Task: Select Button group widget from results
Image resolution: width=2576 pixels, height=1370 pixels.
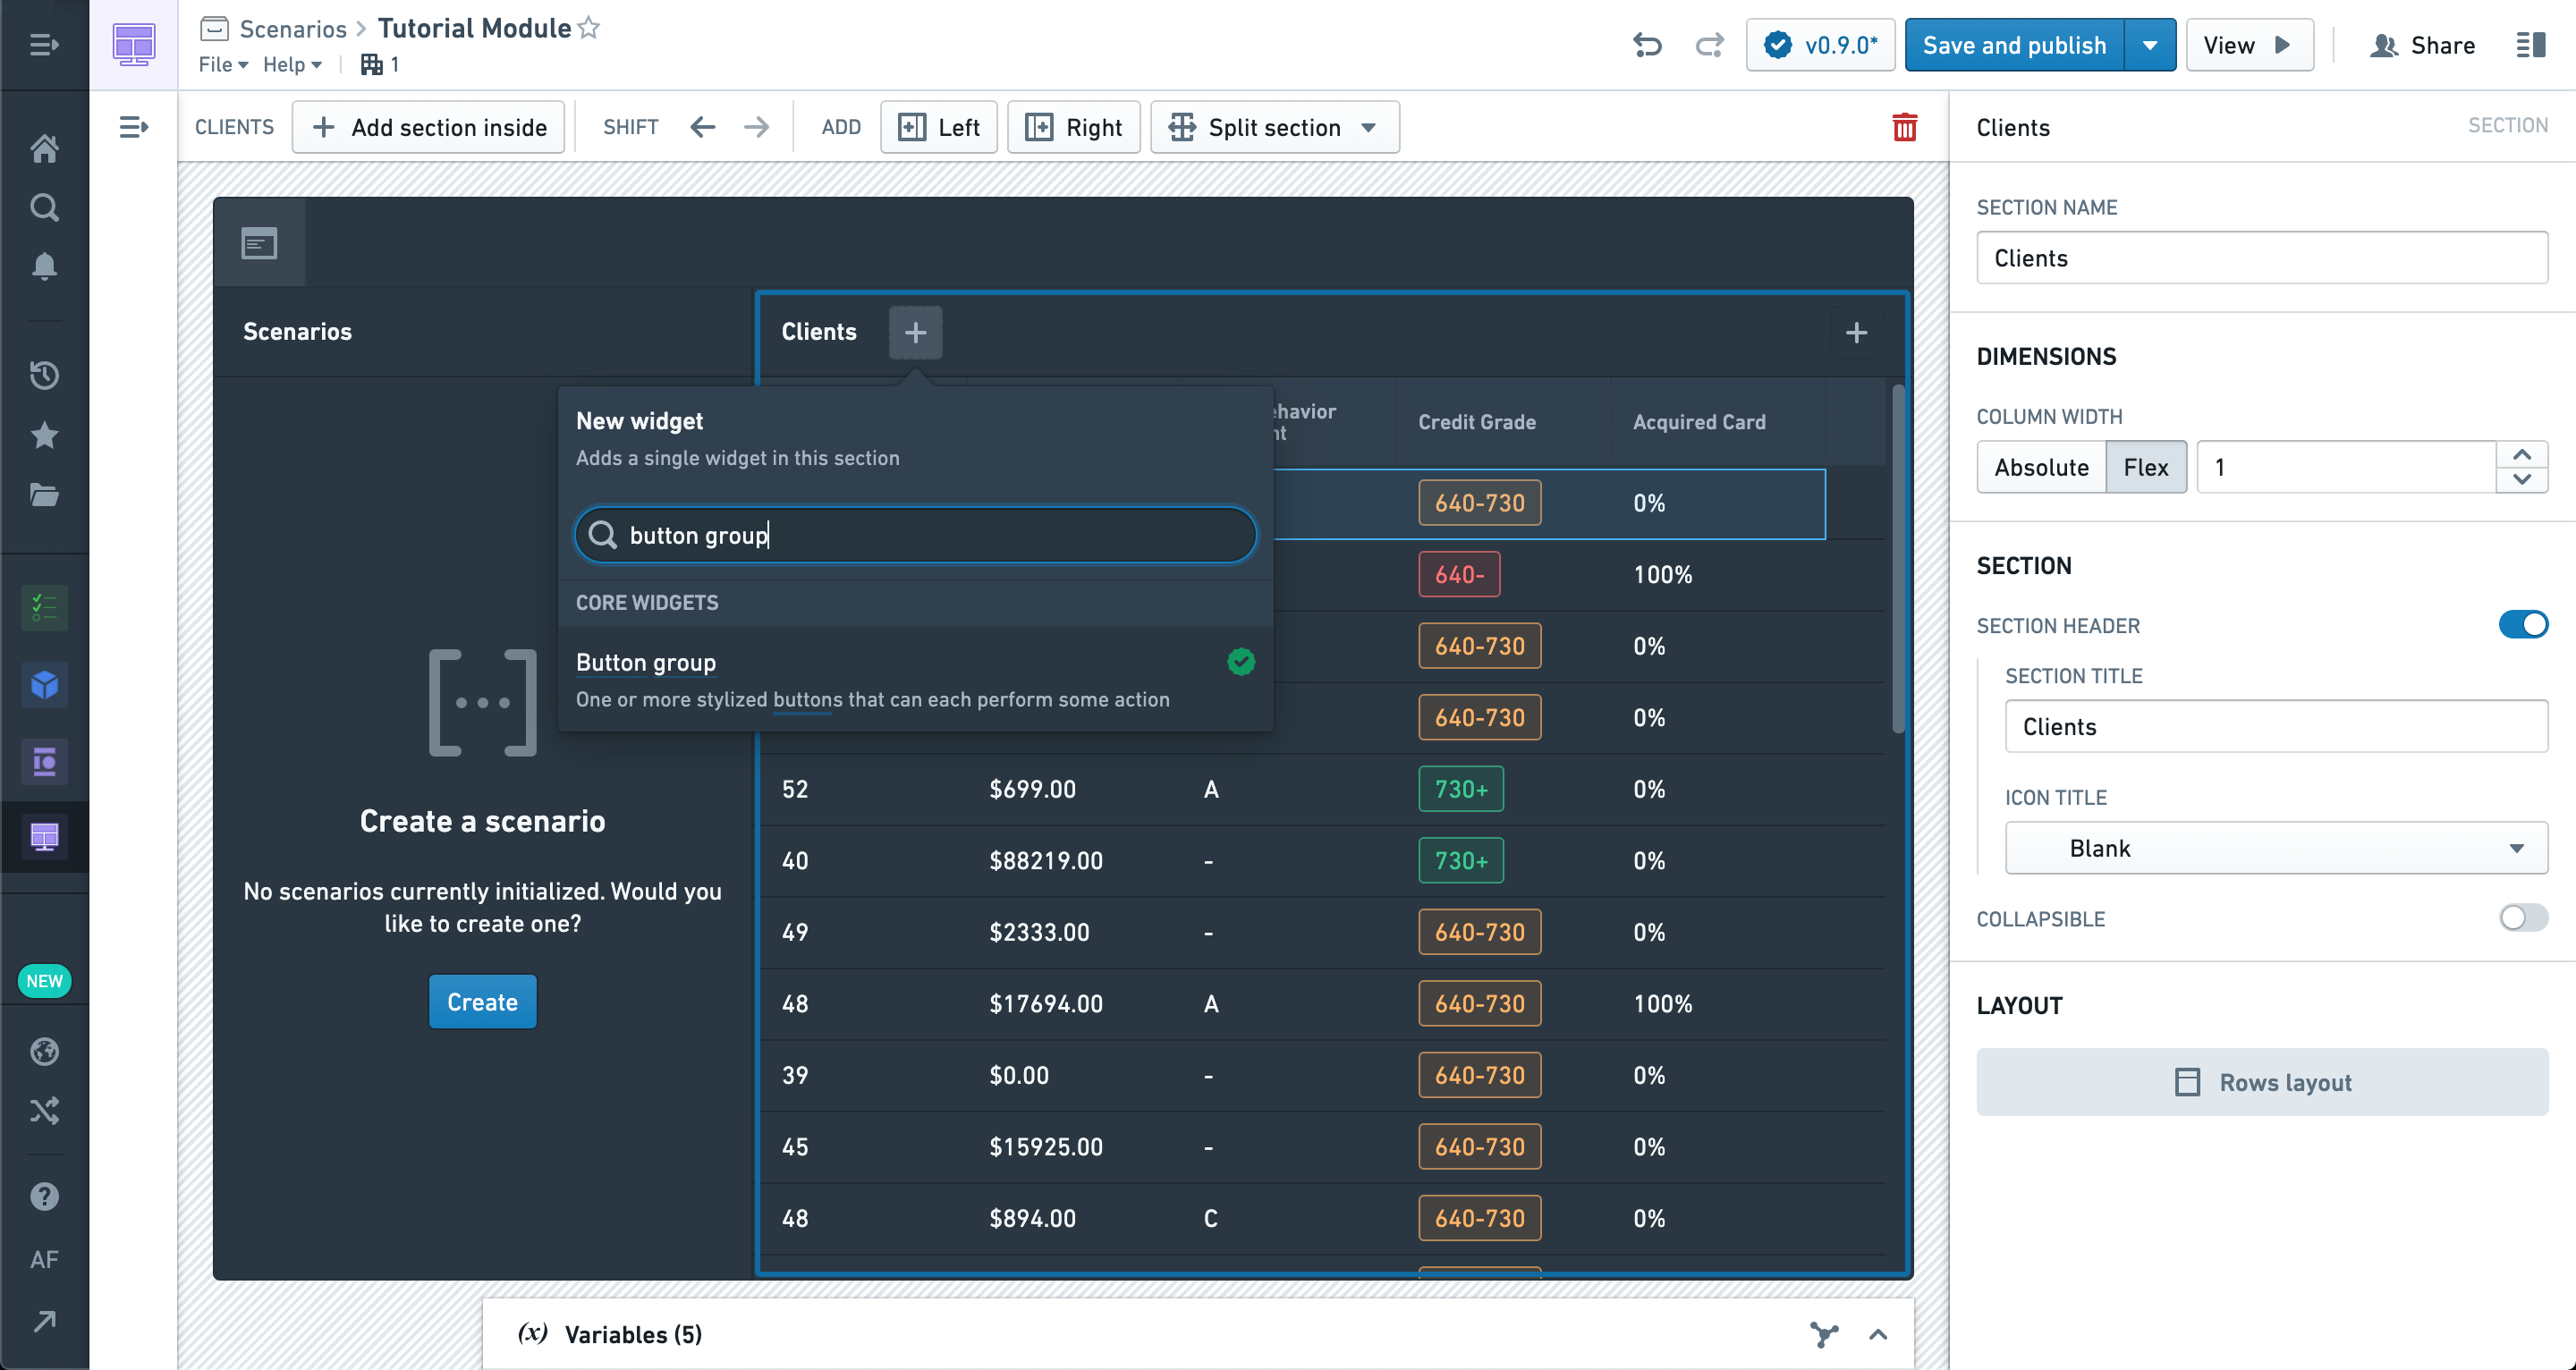Action: tap(915, 680)
